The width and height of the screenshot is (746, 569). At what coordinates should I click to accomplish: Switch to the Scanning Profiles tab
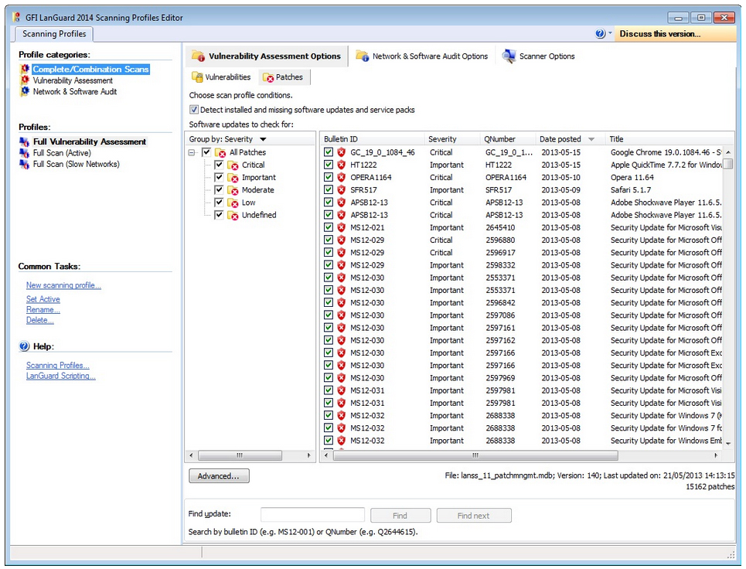point(54,34)
